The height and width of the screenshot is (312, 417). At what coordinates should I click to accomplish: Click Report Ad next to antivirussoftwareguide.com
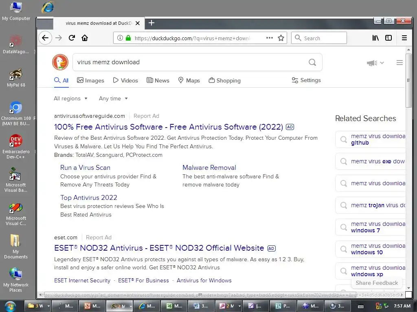click(x=146, y=116)
